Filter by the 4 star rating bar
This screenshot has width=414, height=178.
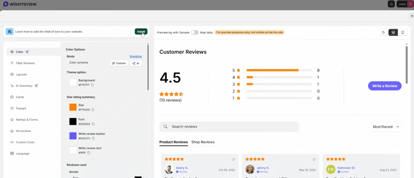pos(279,77)
